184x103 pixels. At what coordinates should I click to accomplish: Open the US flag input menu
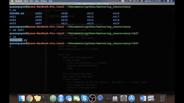[x=142, y=1]
